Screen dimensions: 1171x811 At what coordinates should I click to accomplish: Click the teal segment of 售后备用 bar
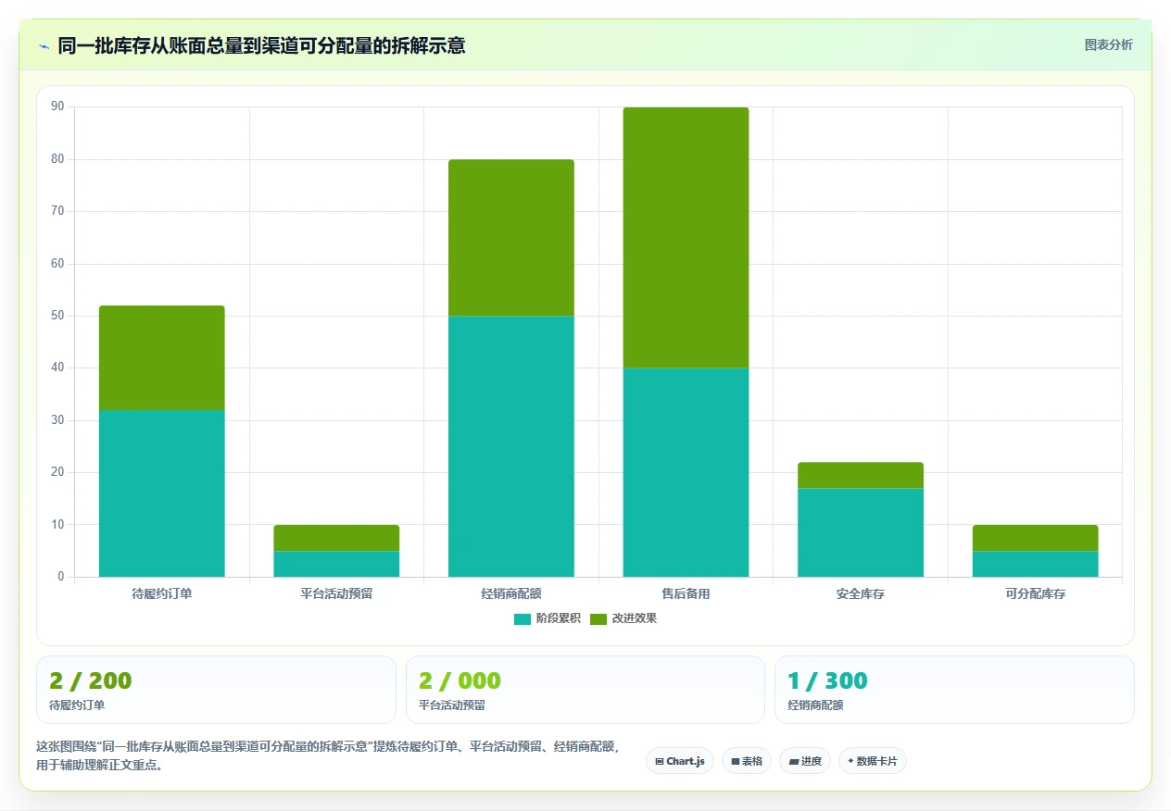tap(686, 472)
